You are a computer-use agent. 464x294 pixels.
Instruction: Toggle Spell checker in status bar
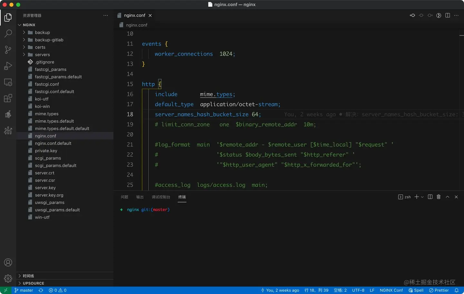(416, 290)
